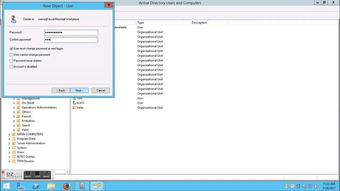Go Back in the New Object dialog
Screen dimensions: 340x191
pos(61,91)
